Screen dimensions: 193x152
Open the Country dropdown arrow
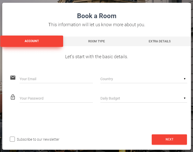coord(185,79)
